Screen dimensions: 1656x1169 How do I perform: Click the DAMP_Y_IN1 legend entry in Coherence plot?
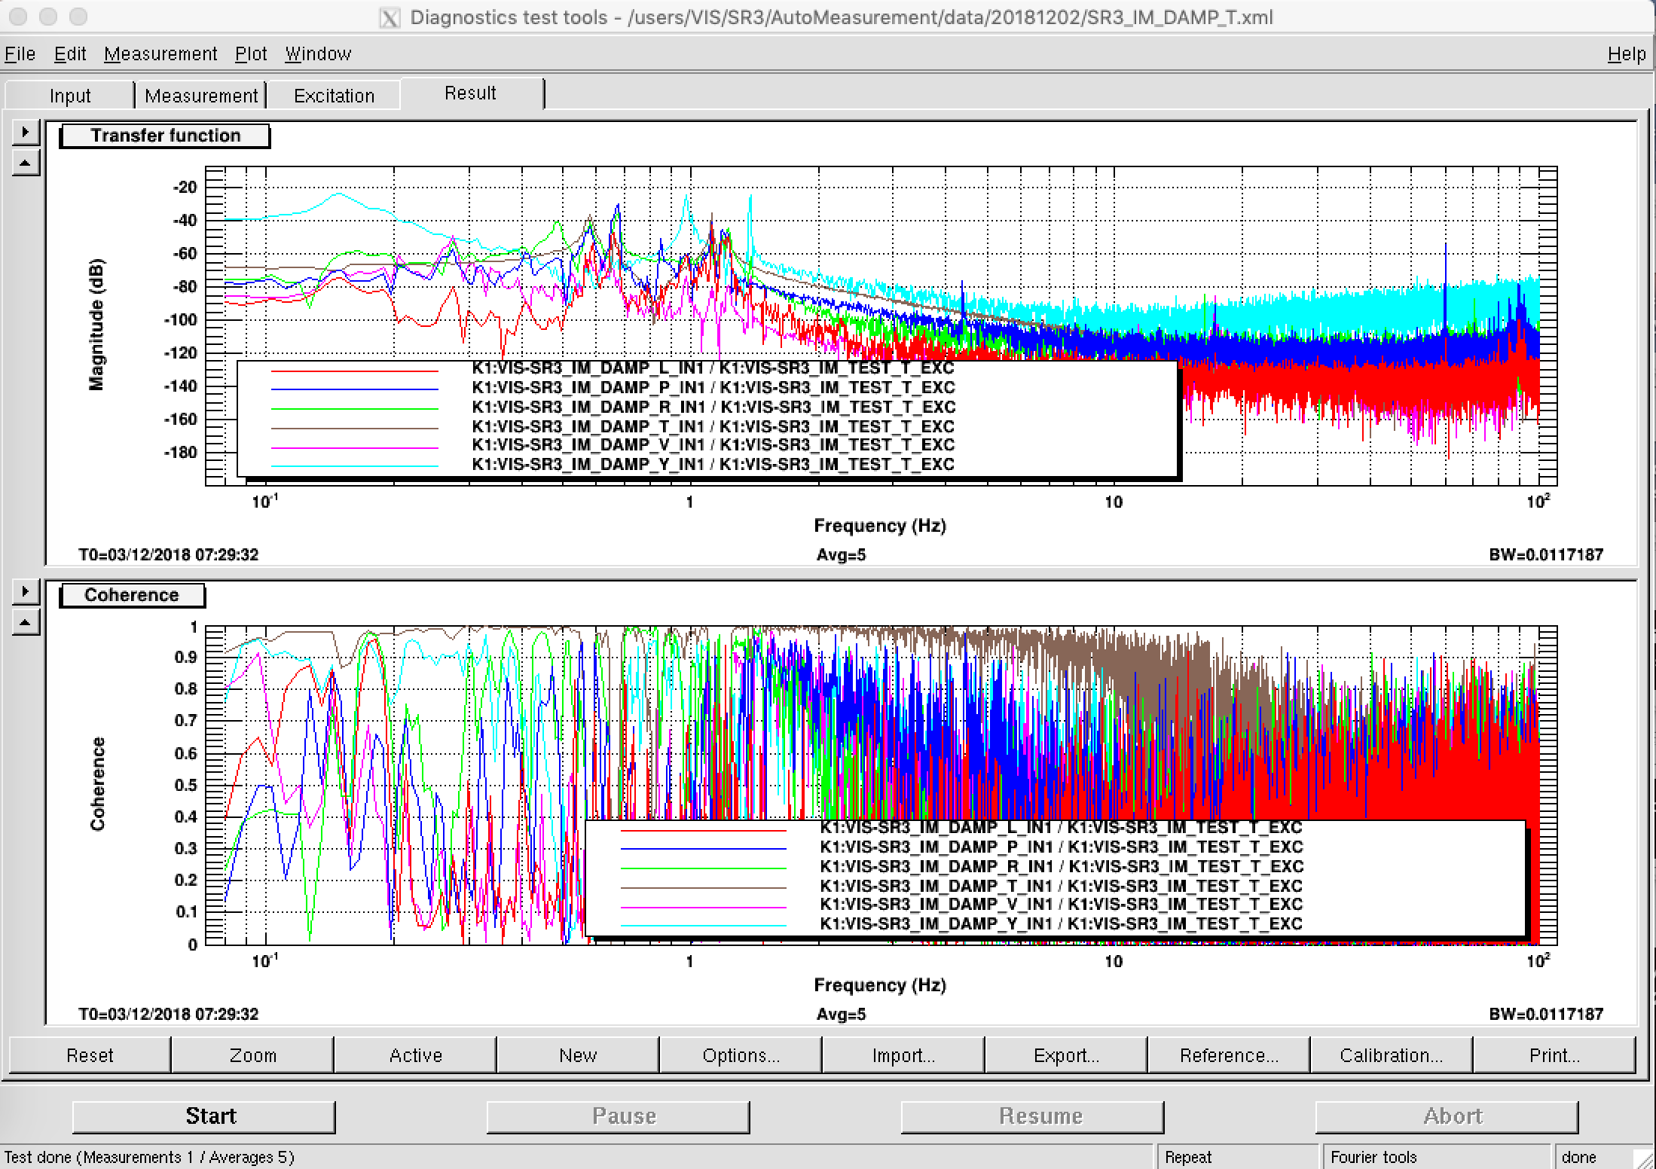point(1061,923)
